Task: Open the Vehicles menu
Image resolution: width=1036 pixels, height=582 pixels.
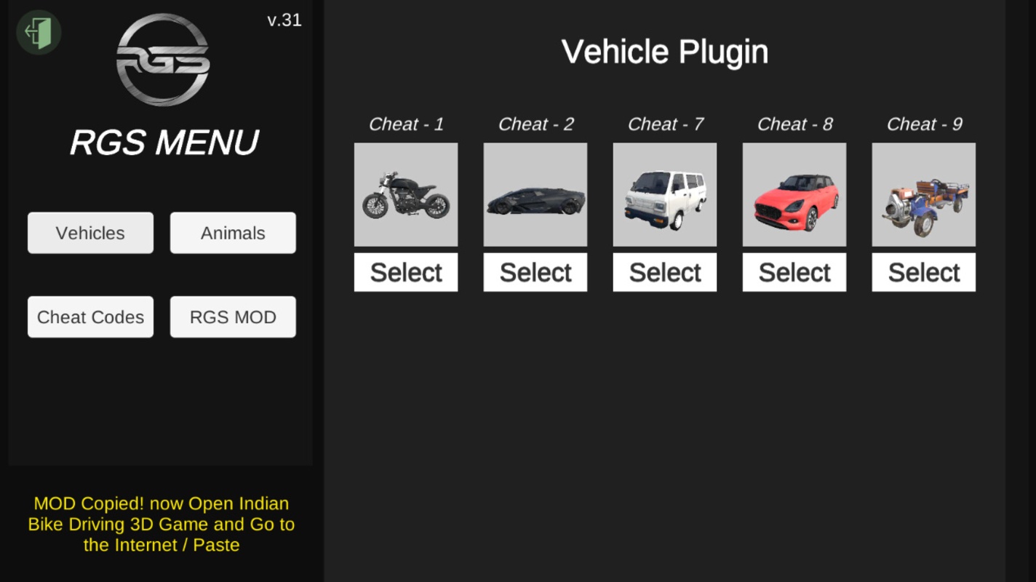Action: click(90, 233)
